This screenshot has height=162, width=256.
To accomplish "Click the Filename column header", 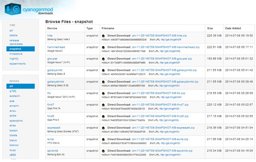I will pyautogui.click(x=108, y=28).
